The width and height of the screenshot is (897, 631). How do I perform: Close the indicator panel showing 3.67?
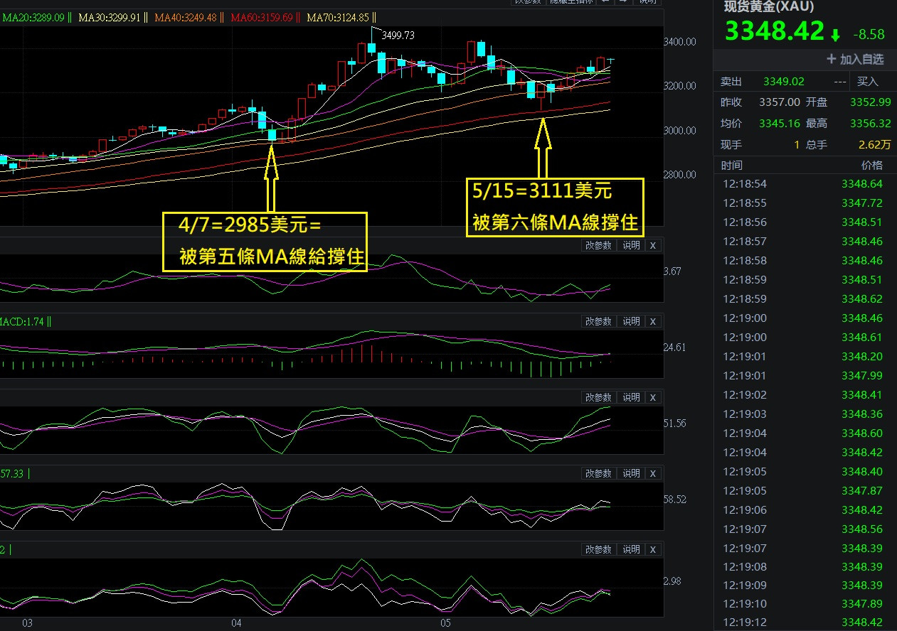coord(653,245)
